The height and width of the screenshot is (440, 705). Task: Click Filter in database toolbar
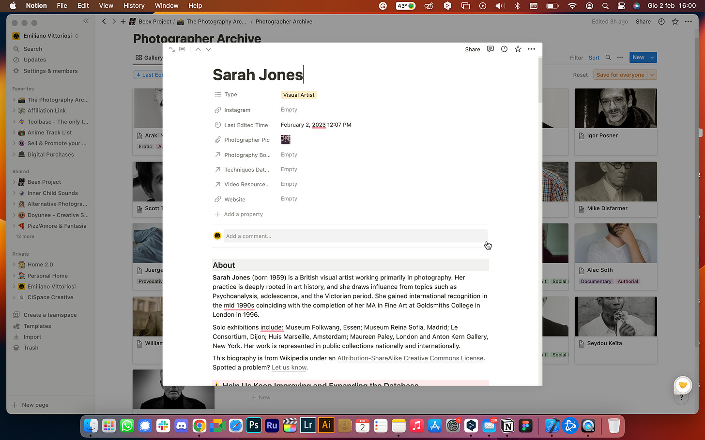click(576, 58)
